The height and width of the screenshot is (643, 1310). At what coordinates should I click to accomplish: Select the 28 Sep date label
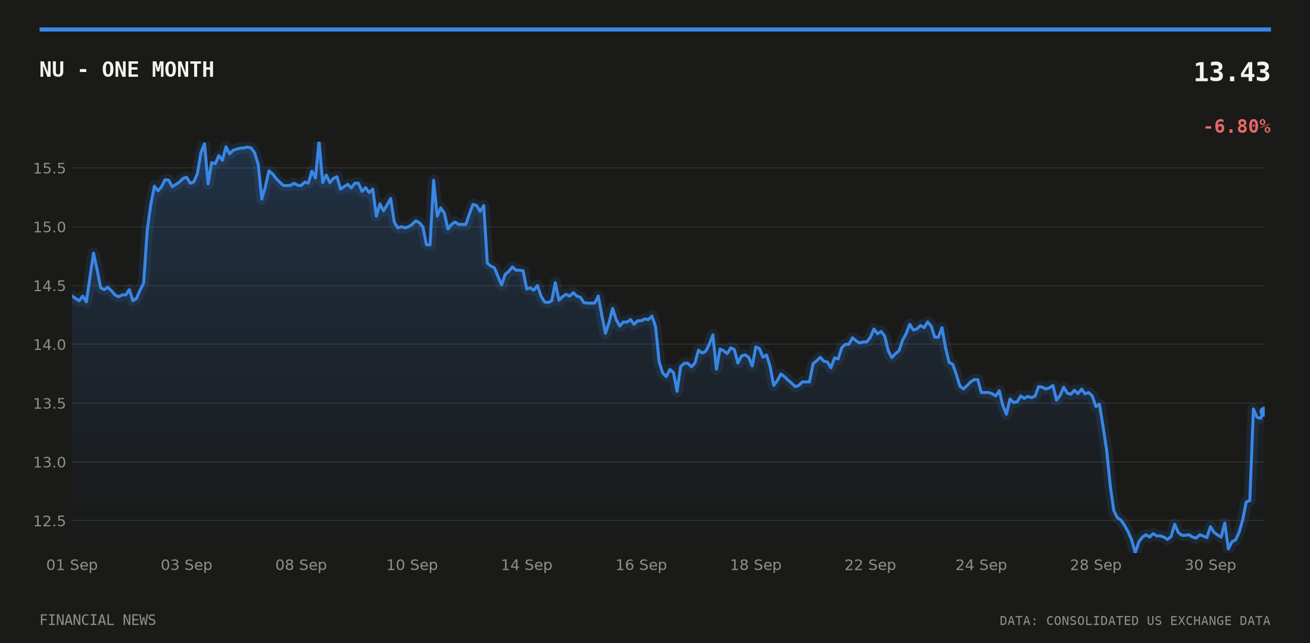[x=1096, y=565]
